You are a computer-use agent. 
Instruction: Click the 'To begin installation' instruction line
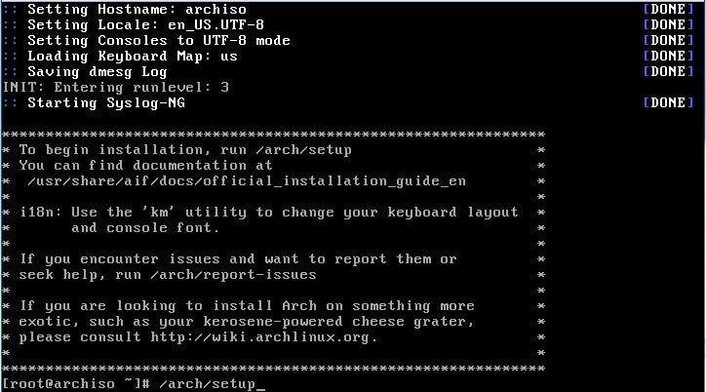(x=185, y=150)
